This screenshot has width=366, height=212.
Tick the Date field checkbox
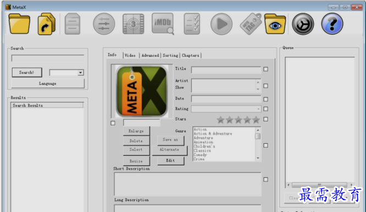click(x=265, y=100)
